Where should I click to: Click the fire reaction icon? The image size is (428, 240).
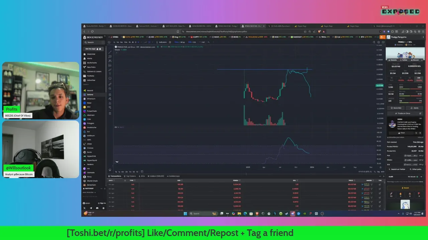(x=400, y=195)
